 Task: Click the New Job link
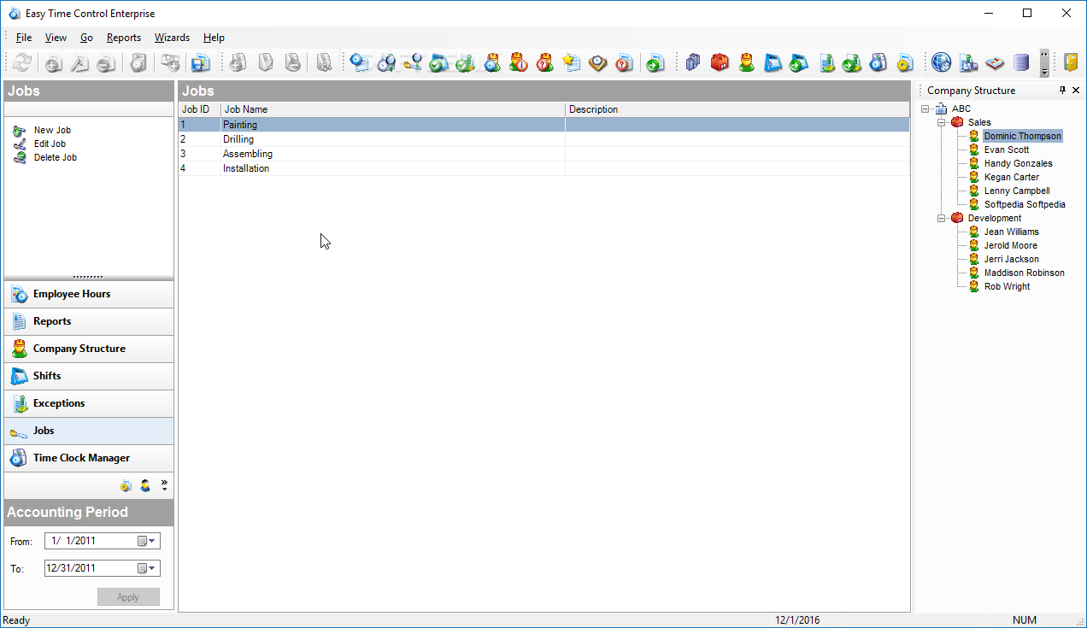[x=52, y=130]
